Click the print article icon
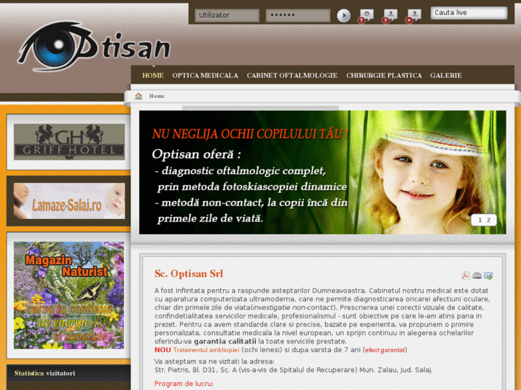 coord(477,276)
